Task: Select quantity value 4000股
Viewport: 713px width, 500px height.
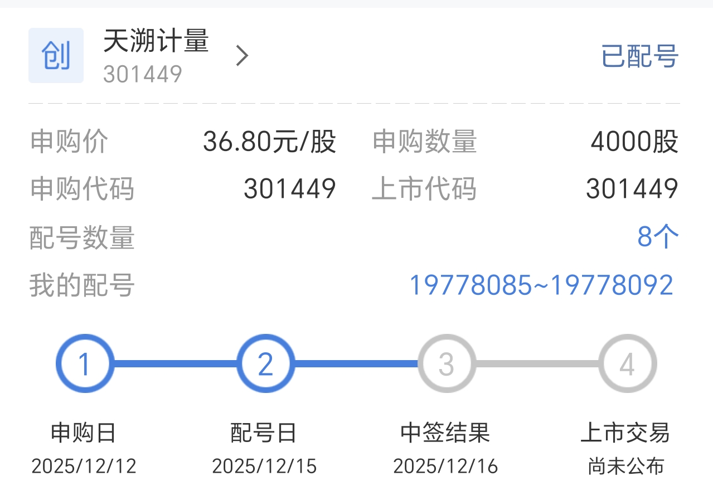Action: 634,142
